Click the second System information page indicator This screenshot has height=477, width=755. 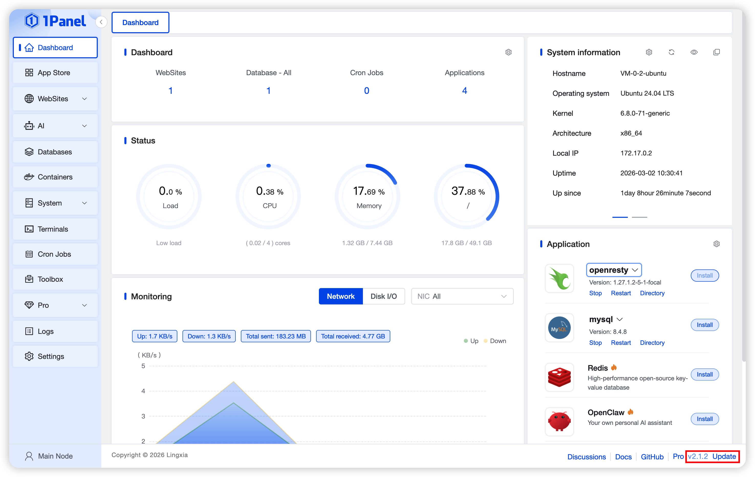(639, 217)
